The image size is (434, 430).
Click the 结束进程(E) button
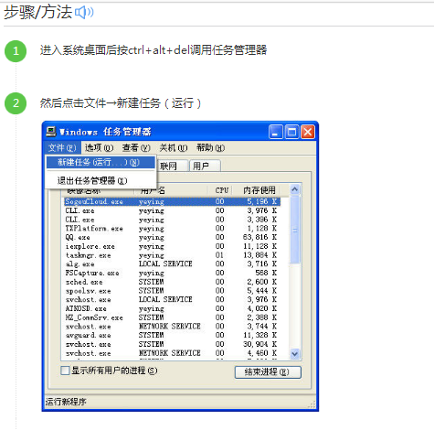[x=268, y=372]
